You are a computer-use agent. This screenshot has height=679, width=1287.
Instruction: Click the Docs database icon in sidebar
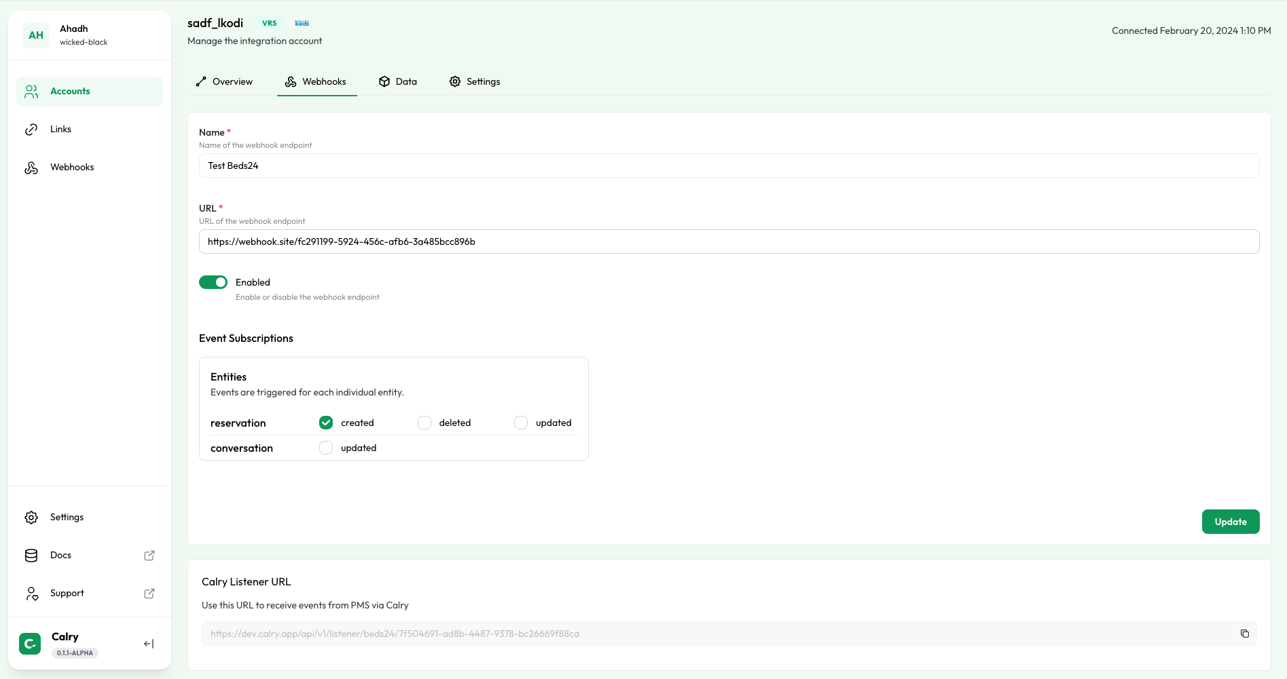point(31,556)
